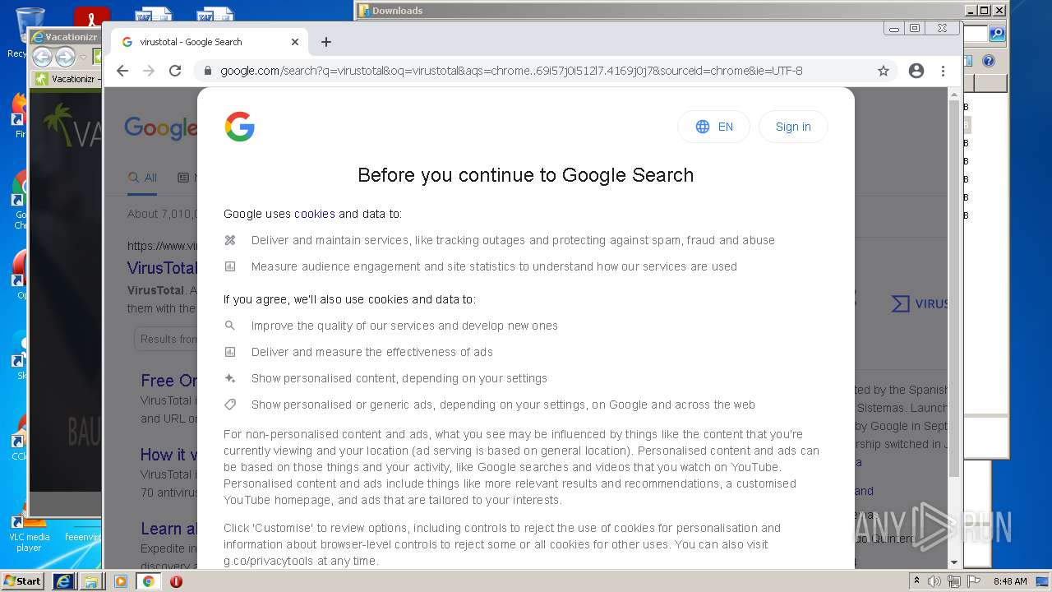This screenshot has width=1052, height=592.
Task: Select the Vacationizr tab in Internet Explorer
Action: (66, 79)
